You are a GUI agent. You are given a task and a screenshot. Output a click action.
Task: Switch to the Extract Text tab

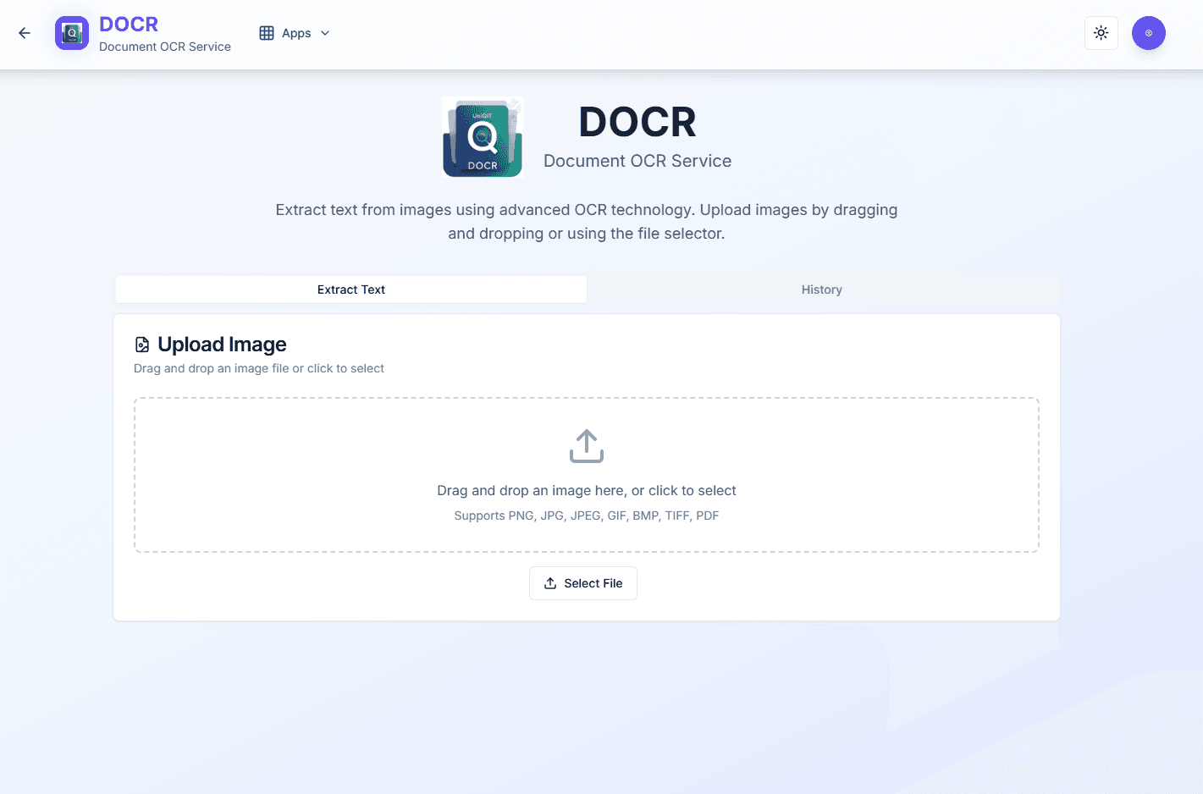pos(351,289)
